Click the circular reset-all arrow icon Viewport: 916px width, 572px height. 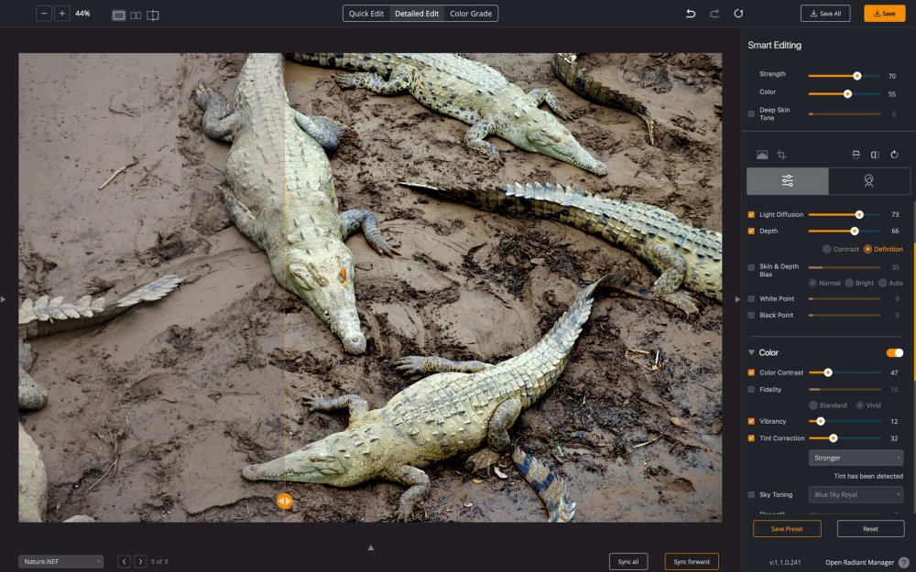pos(738,14)
